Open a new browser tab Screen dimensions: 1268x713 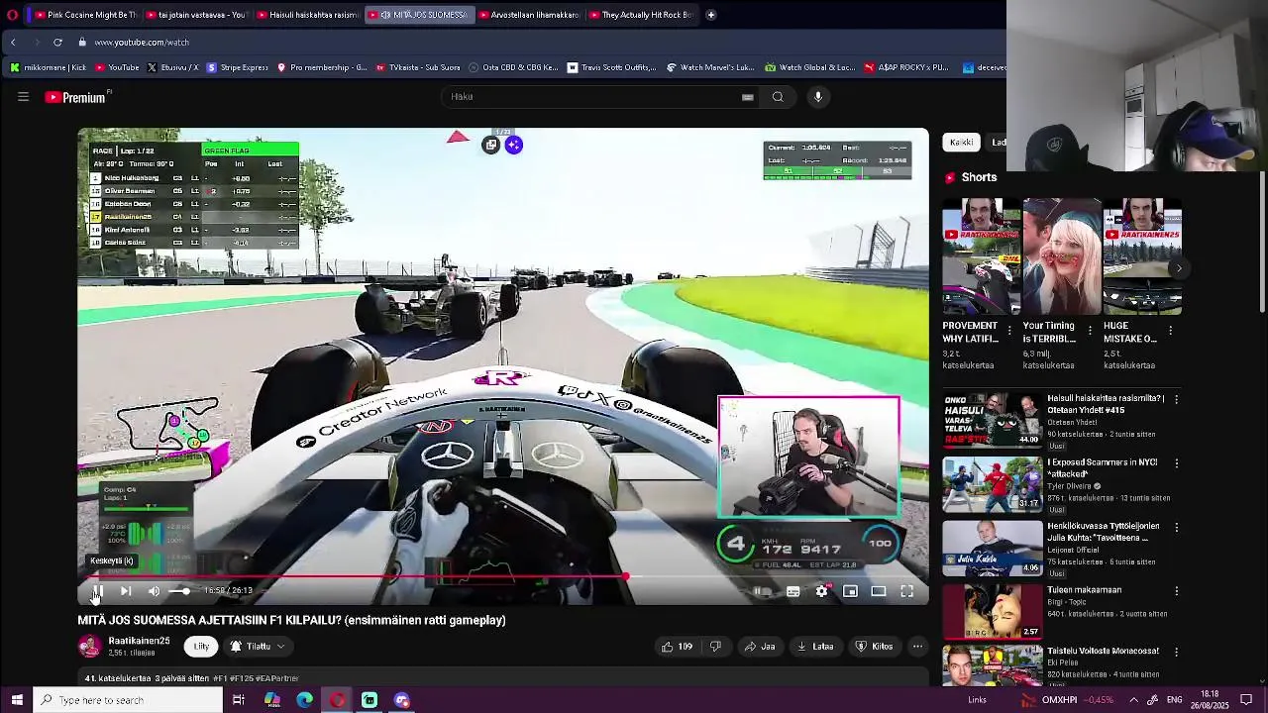[x=710, y=15]
